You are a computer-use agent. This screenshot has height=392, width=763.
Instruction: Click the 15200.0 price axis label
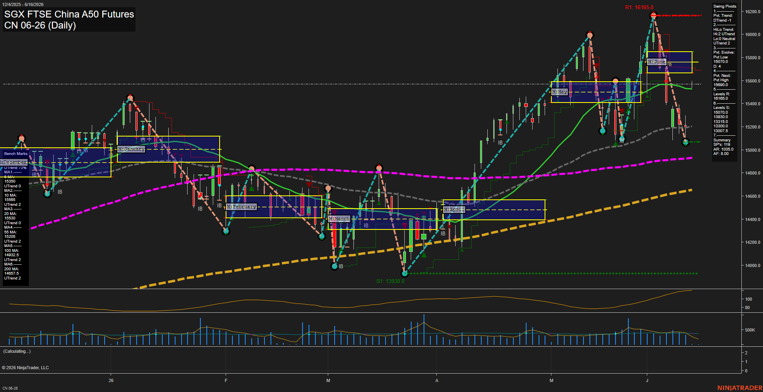[753, 127]
